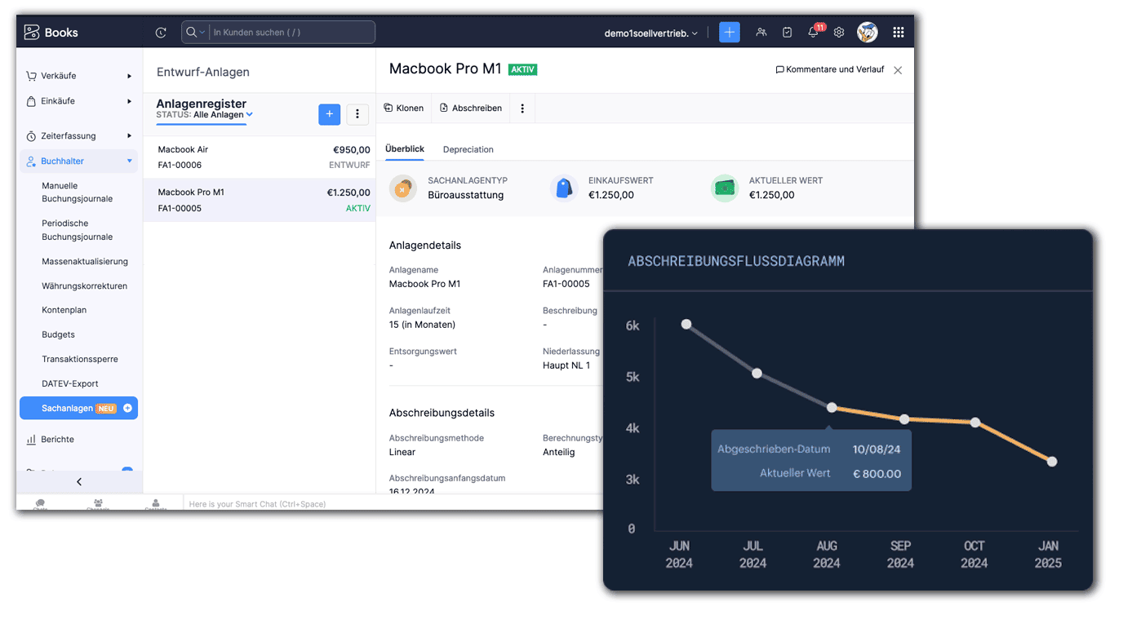
Task: Click the FA1-00005 Anlagennummer value
Action: (566, 284)
